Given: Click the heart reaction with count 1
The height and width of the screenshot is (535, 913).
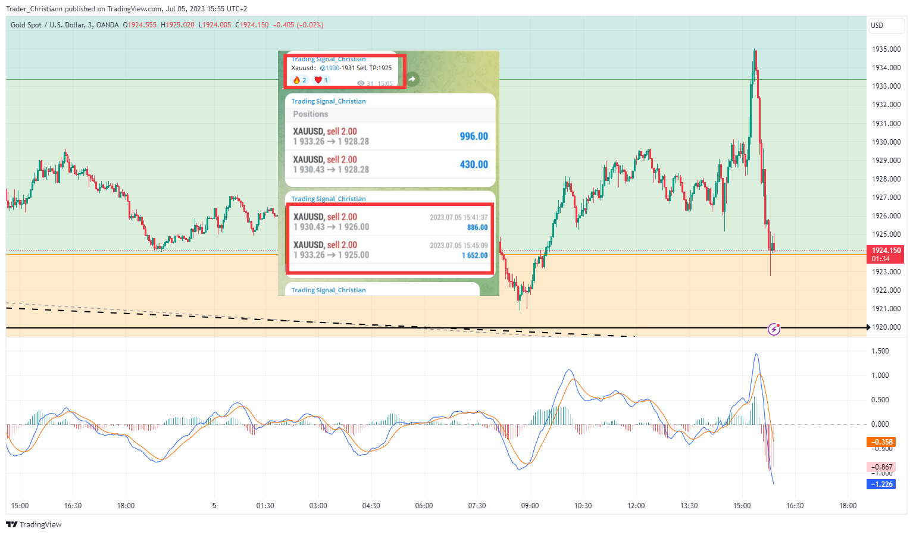Looking at the screenshot, I should click(x=321, y=80).
